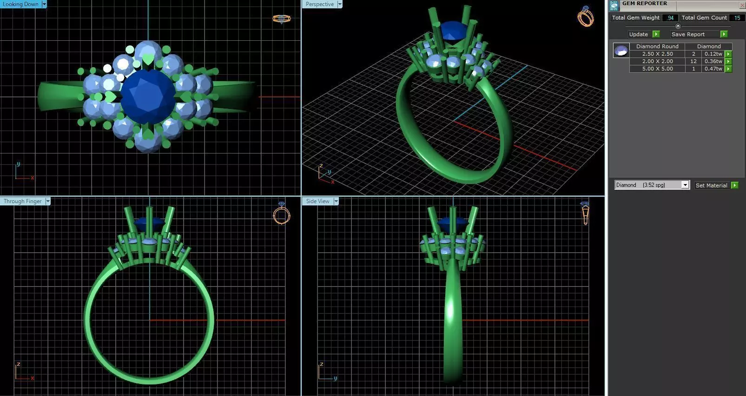The height and width of the screenshot is (396, 746).
Task: Click the green arrow next to Set Material
Action: pos(734,185)
